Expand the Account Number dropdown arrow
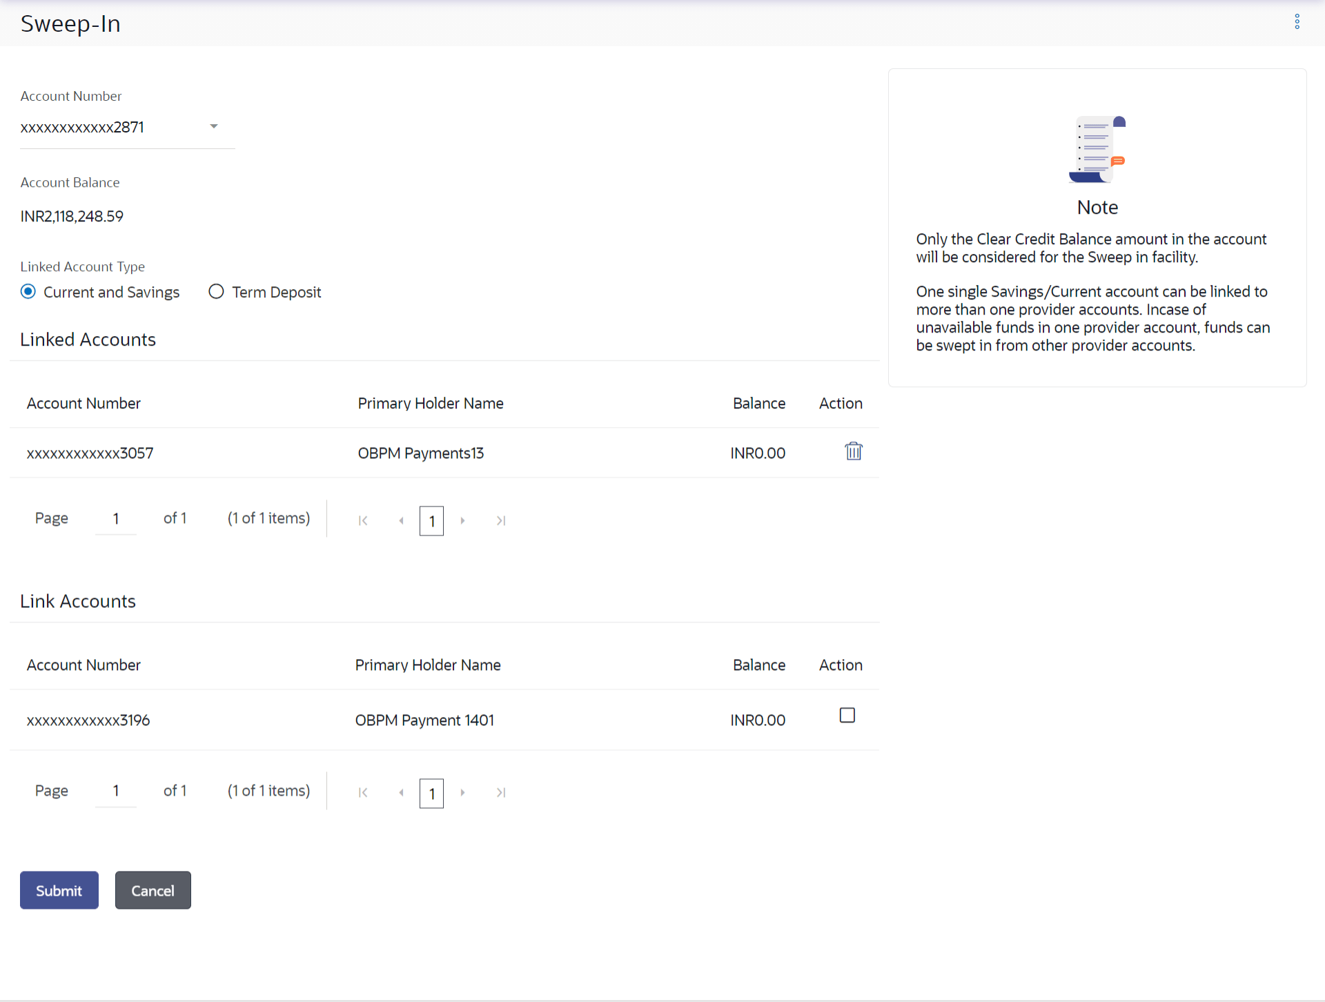 213,127
